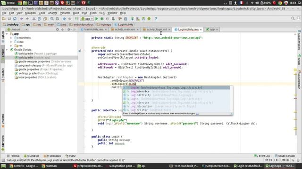Choose LoginException in autocomplete popup
Screen dimensions: 302x169
176,107
